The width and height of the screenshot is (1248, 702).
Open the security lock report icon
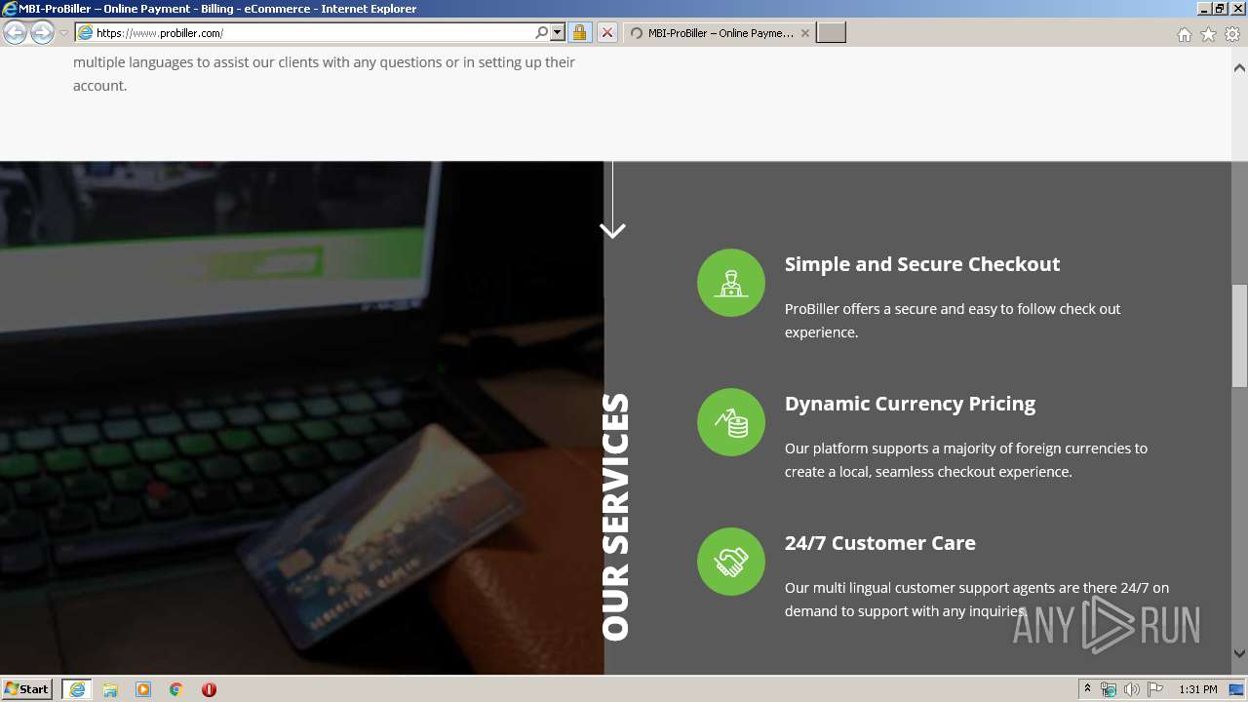579,33
